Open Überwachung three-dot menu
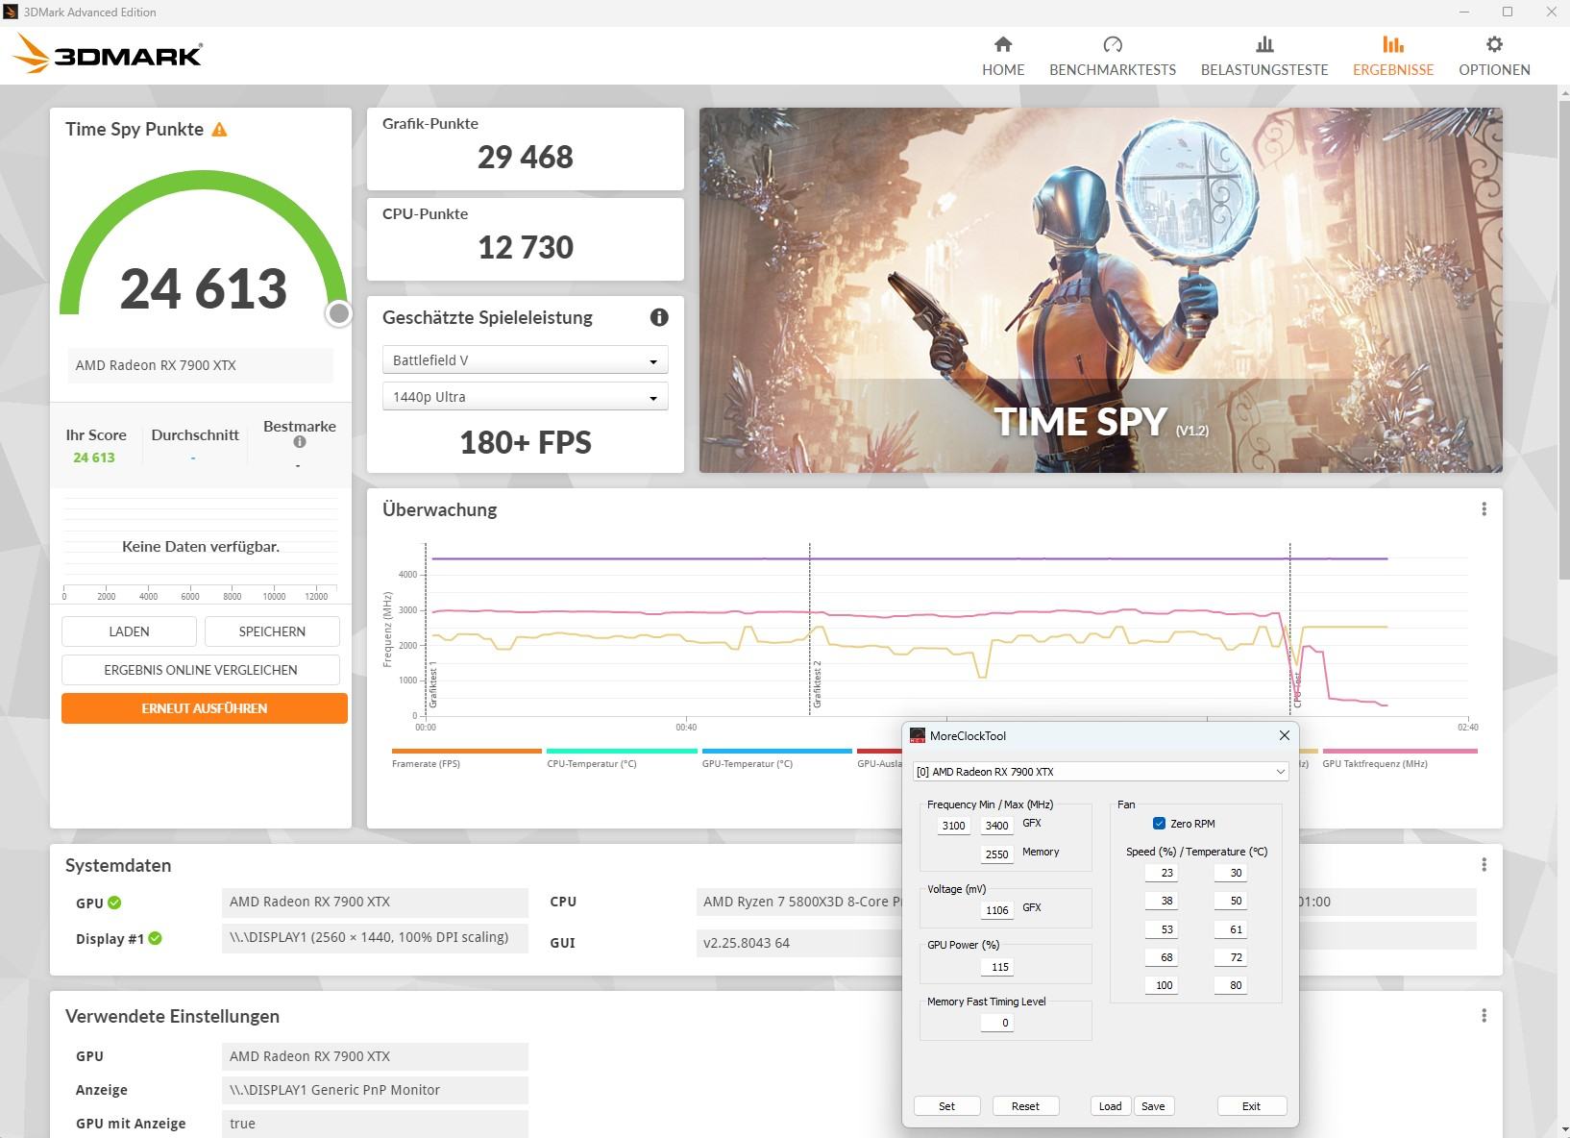1570x1138 pixels. (1484, 509)
